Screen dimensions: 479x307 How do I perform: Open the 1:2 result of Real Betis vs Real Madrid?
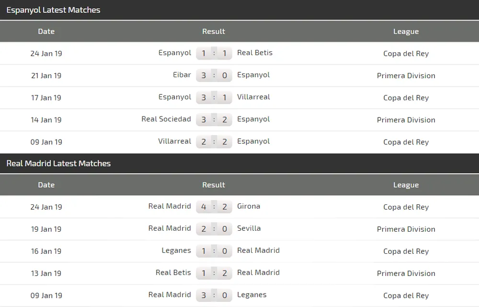pyautogui.click(x=214, y=273)
